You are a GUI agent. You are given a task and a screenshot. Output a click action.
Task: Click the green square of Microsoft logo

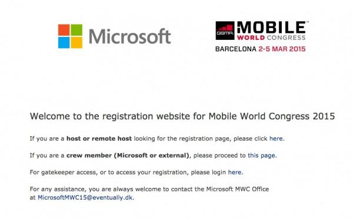click(x=76, y=30)
